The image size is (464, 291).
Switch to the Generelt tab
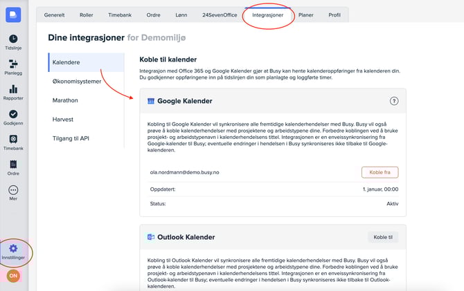pyautogui.click(x=55, y=14)
